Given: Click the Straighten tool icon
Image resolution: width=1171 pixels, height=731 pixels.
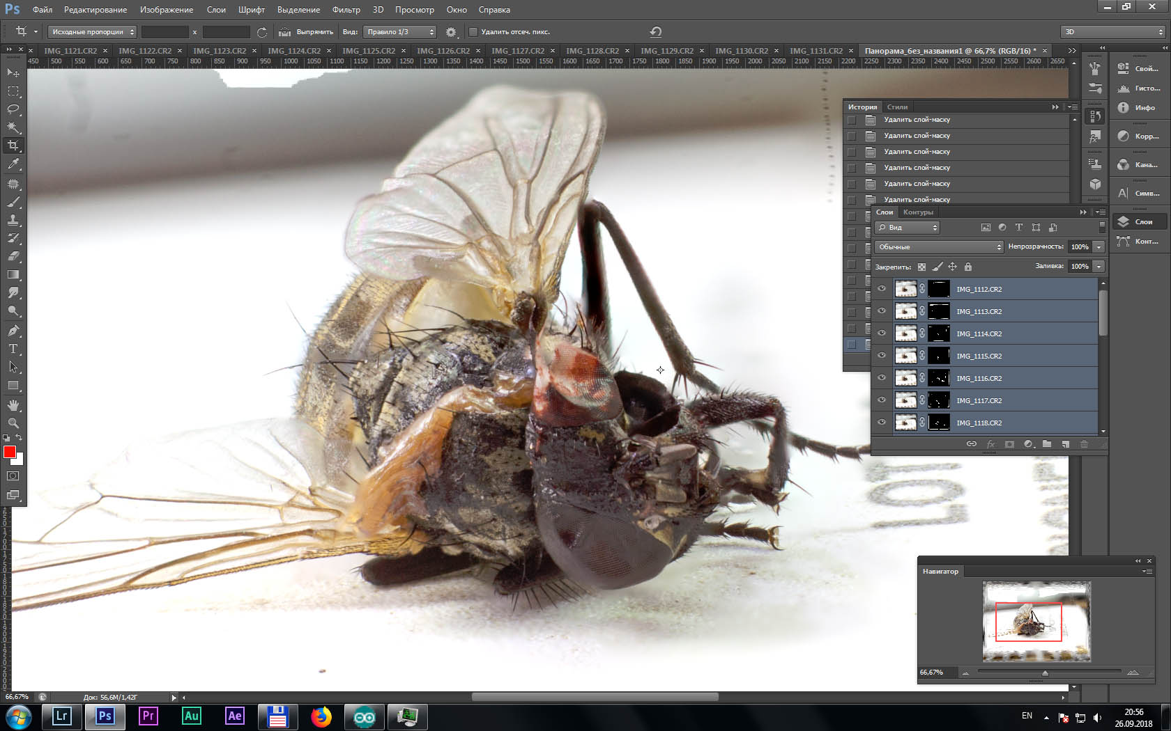Looking at the screenshot, I should (284, 32).
